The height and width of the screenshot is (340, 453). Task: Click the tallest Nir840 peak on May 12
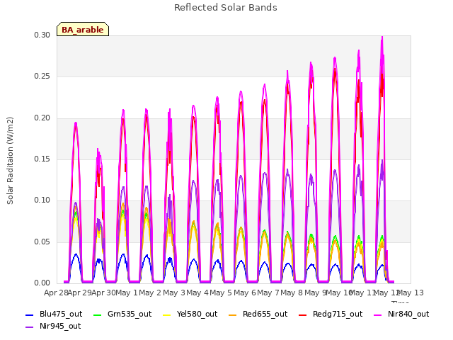tap(382, 38)
